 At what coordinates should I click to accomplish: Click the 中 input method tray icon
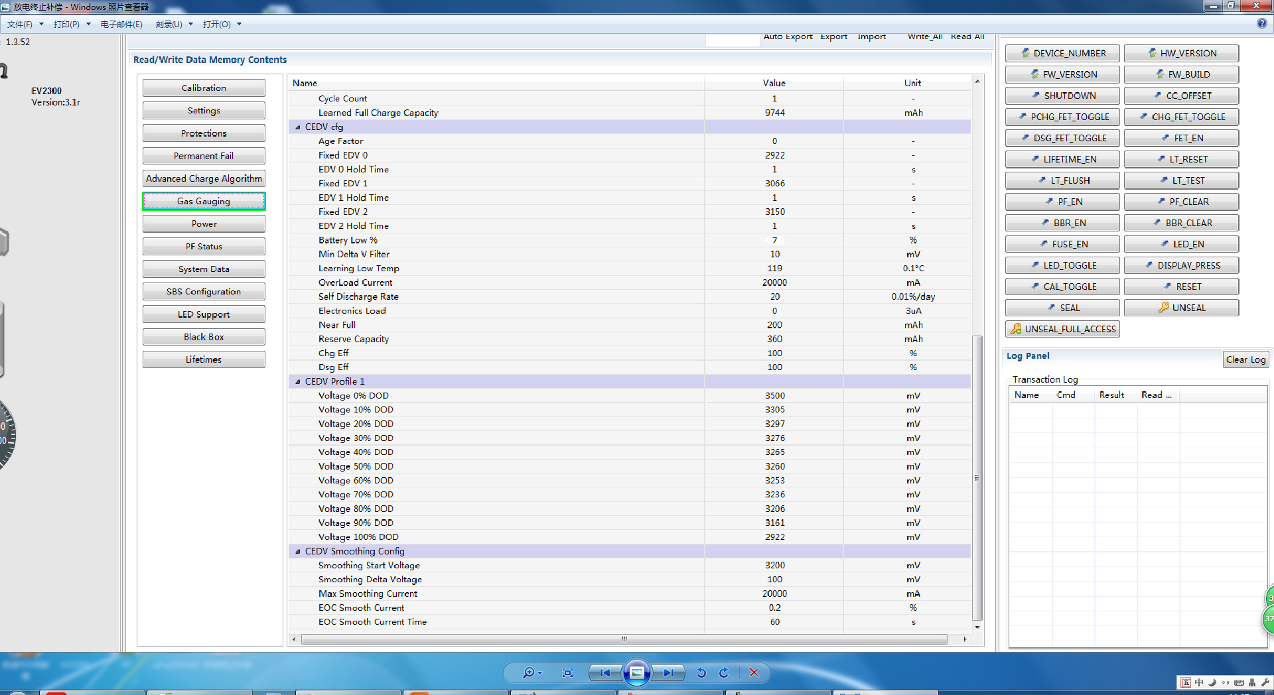point(1199,682)
